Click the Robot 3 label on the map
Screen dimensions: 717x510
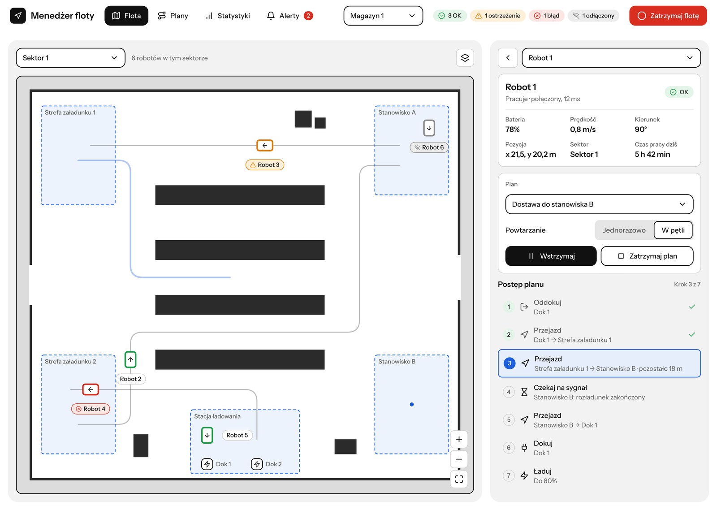[x=265, y=165]
